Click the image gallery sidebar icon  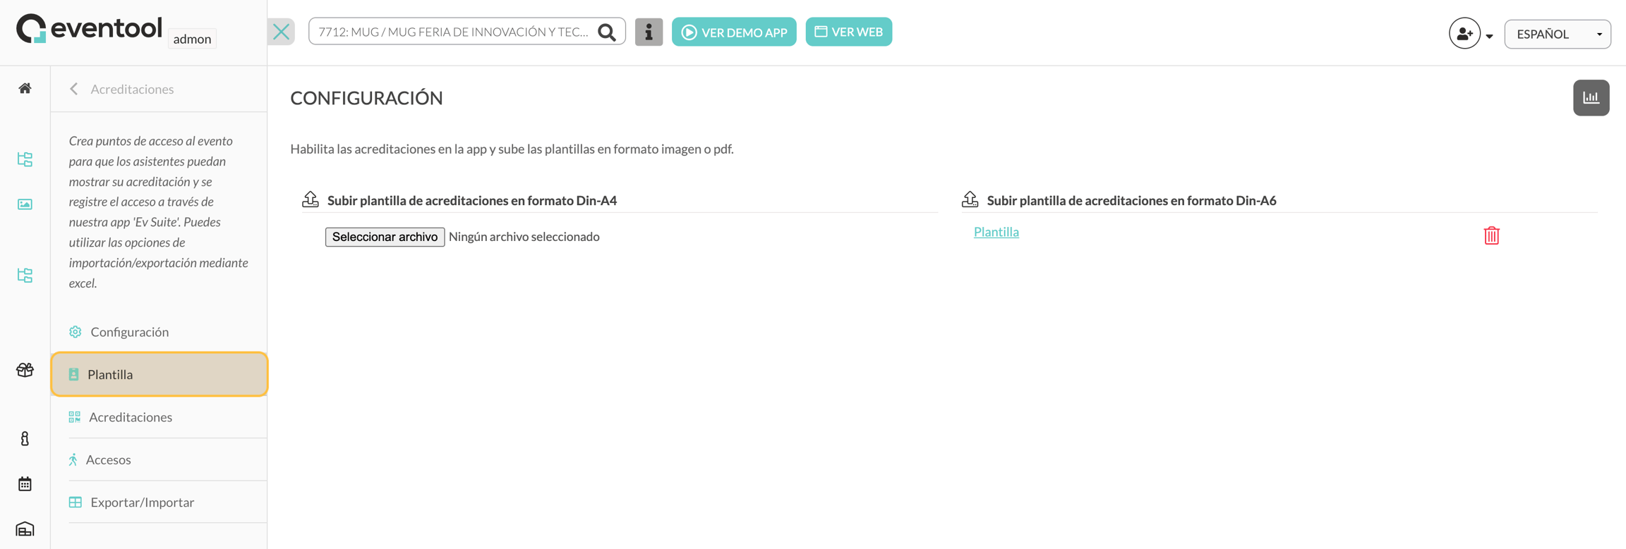(x=25, y=204)
